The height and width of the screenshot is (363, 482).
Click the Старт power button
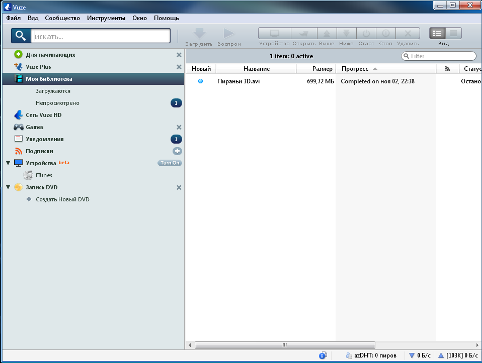point(366,33)
